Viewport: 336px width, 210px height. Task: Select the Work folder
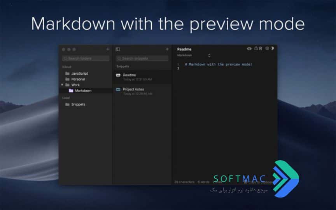click(86, 85)
